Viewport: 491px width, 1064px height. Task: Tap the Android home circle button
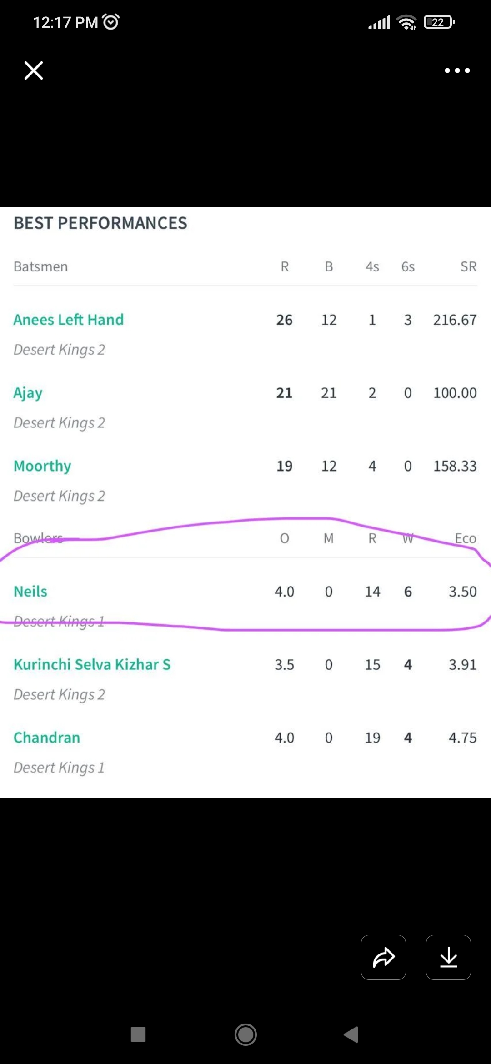(x=245, y=1034)
